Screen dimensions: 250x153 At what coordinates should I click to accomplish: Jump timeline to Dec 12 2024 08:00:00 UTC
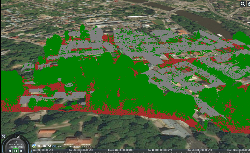160,150
